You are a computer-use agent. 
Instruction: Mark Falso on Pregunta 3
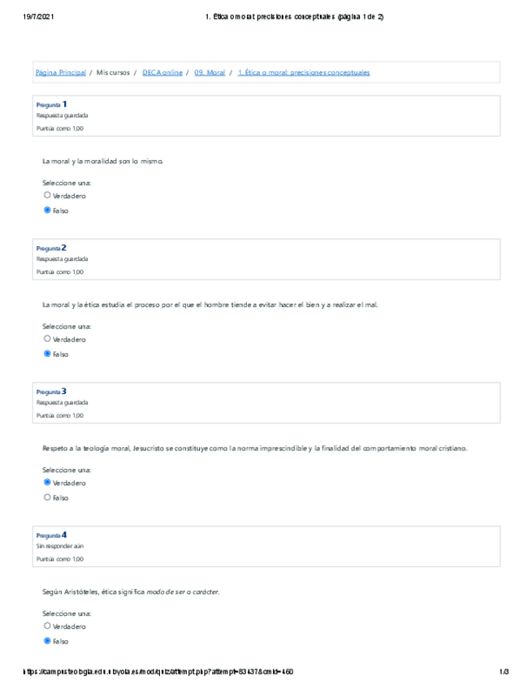[47, 497]
